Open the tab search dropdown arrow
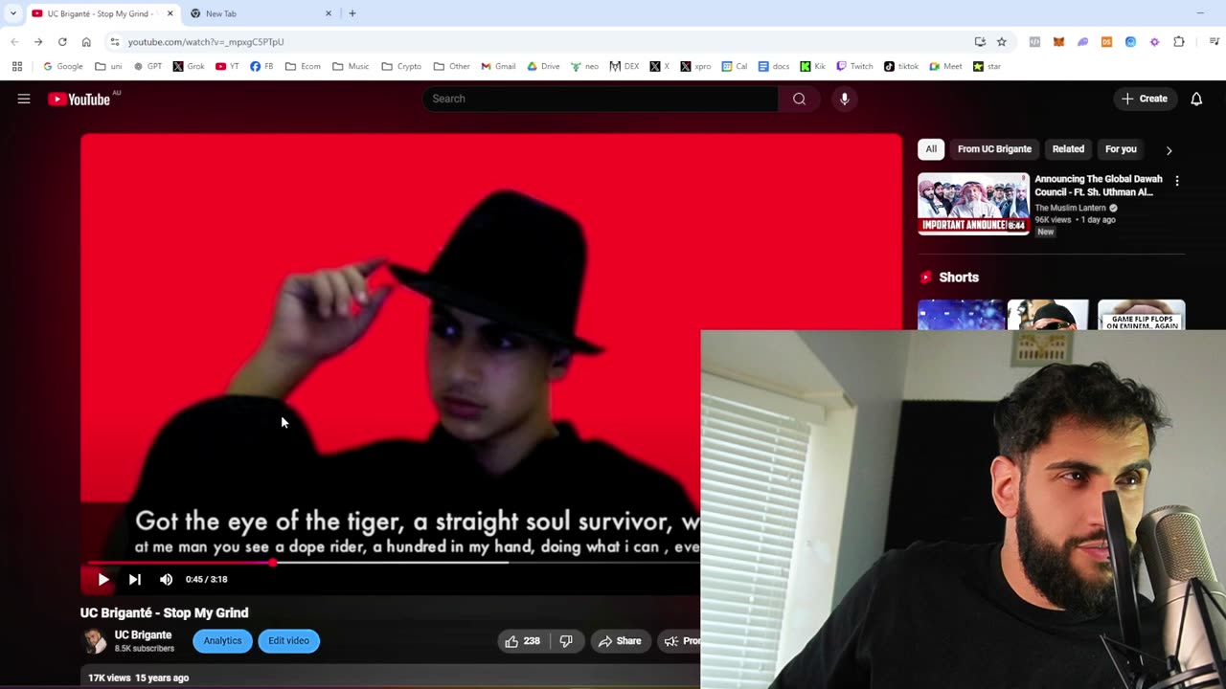 tap(12, 13)
